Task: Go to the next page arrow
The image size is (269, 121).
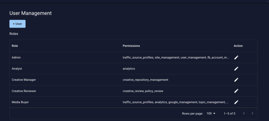Action: 252,113
